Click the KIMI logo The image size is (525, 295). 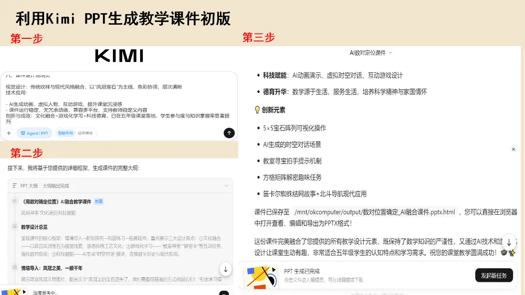click(119, 56)
